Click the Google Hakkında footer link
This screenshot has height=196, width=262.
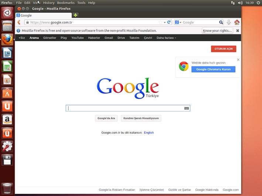tap(207, 190)
